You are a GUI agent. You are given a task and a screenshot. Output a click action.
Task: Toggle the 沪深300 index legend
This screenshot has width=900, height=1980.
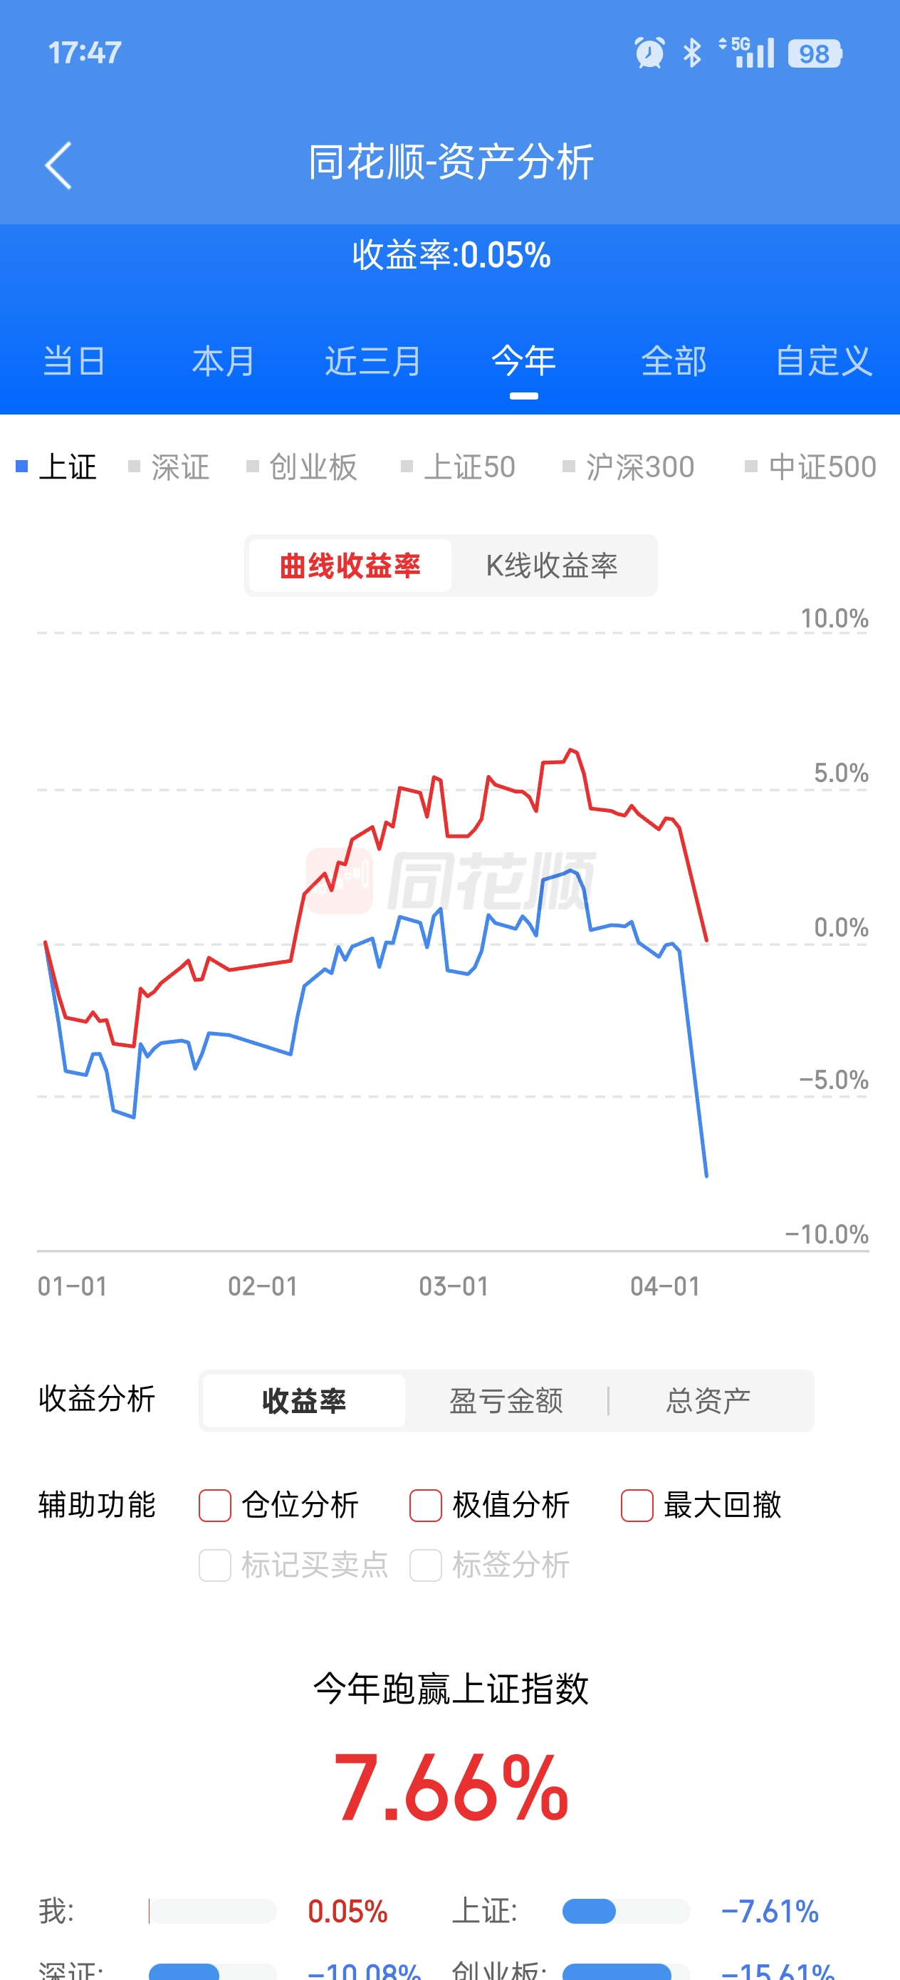(x=629, y=467)
